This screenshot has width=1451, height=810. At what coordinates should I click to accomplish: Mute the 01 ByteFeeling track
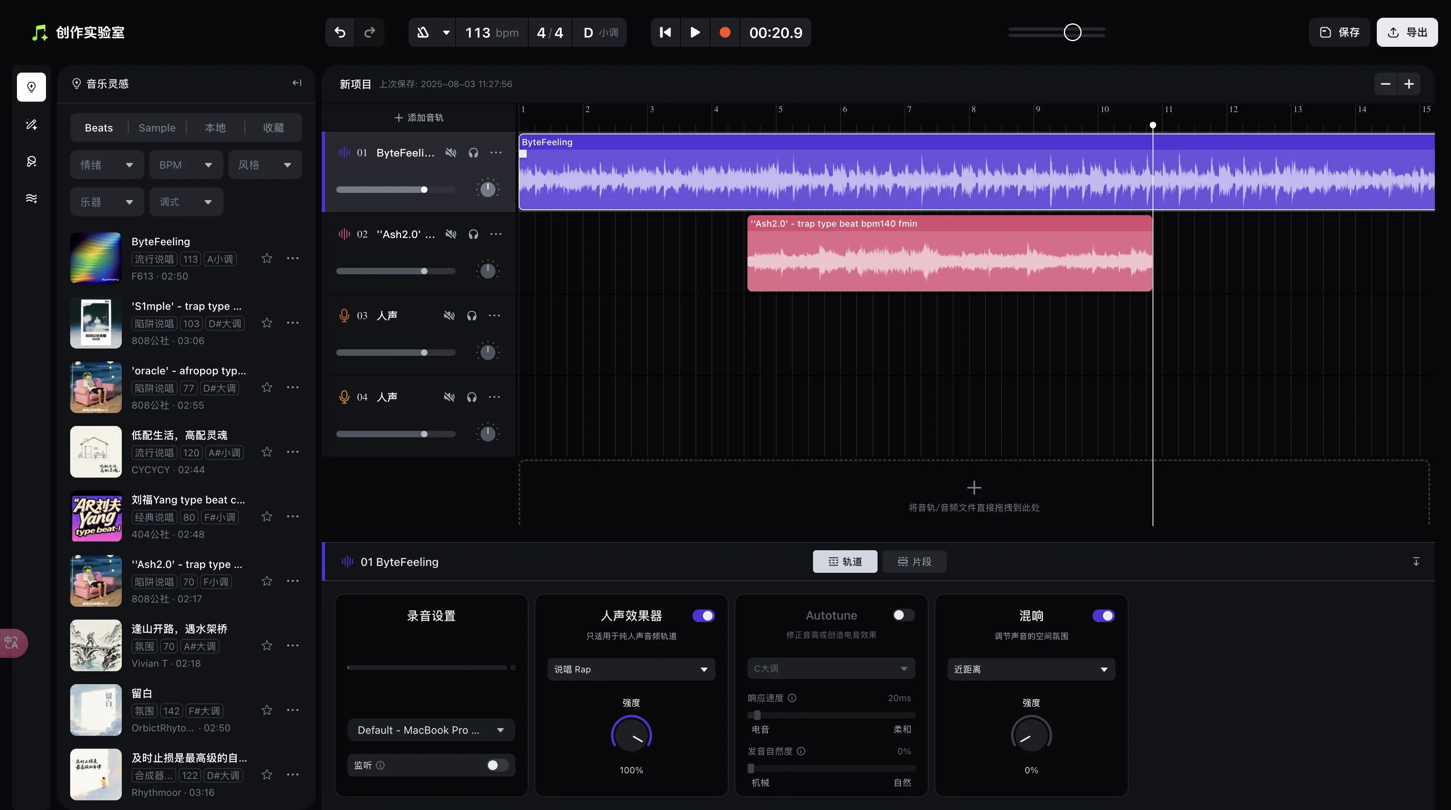tap(450, 152)
